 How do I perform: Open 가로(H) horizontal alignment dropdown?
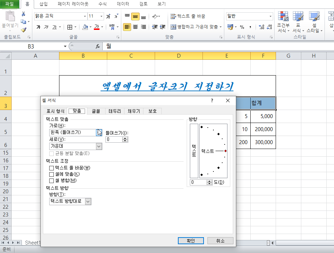tap(99, 132)
